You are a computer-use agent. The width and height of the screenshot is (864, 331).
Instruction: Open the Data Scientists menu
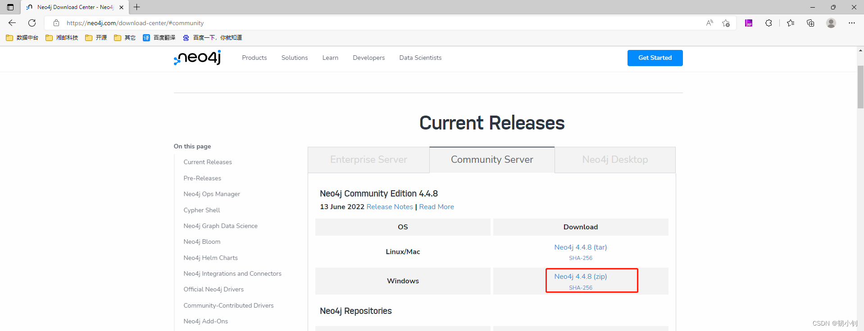coord(420,58)
